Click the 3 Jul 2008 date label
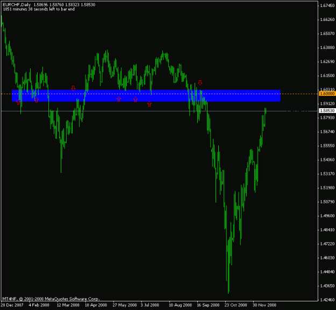Screen dimensions: 336x310 [150, 305]
